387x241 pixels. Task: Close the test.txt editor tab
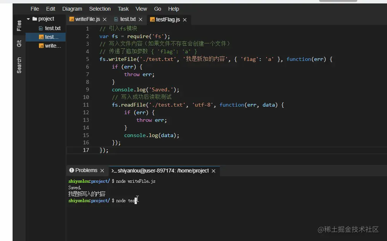tap(140, 19)
